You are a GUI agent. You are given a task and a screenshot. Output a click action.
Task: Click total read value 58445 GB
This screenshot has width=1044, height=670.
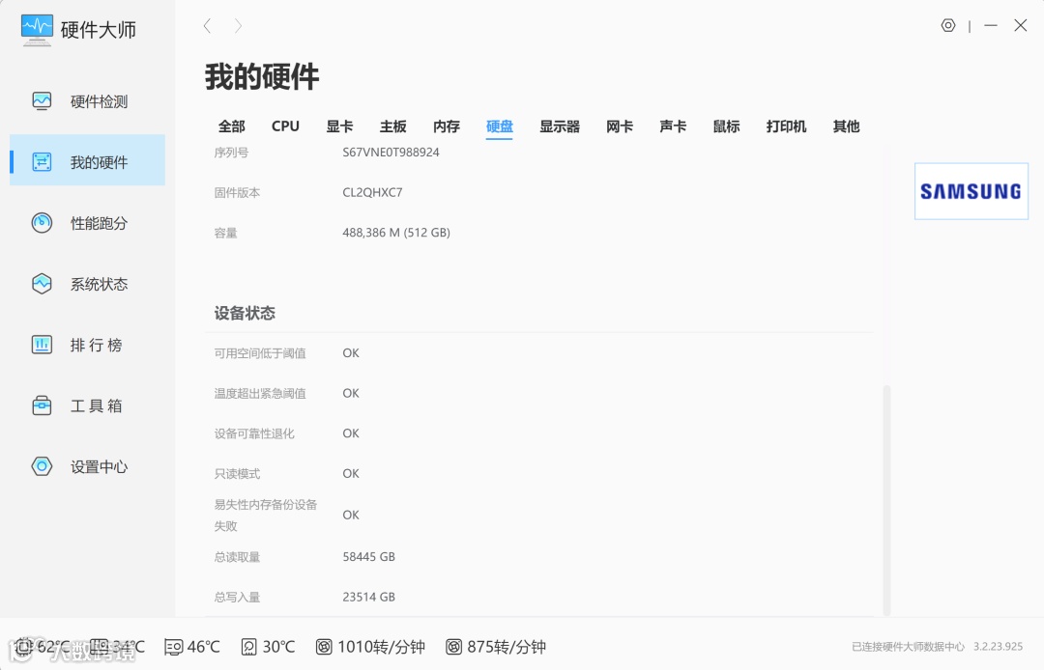click(x=369, y=556)
